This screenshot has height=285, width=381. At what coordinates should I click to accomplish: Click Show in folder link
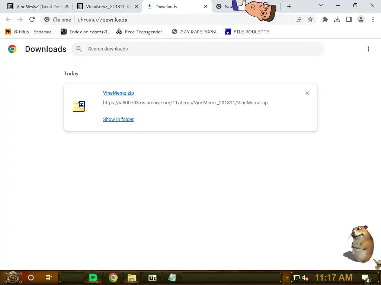[x=118, y=119]
